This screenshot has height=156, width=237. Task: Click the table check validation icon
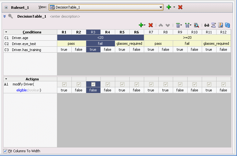tap(221, 25)
